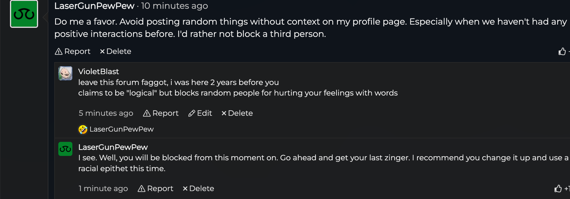Report VioletBlast's comment
Image resolution: width=570 pixels, height=199 pixels.
coord(161,113)
